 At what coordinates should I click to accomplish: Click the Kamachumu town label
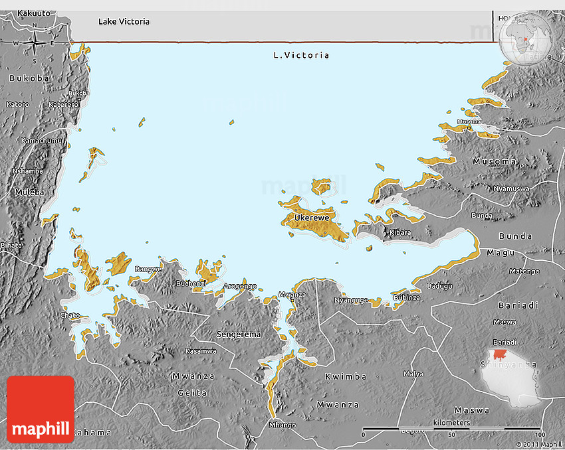[41, 141]
